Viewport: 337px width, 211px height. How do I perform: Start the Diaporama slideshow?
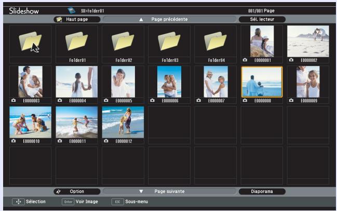(x=262, y=191)
